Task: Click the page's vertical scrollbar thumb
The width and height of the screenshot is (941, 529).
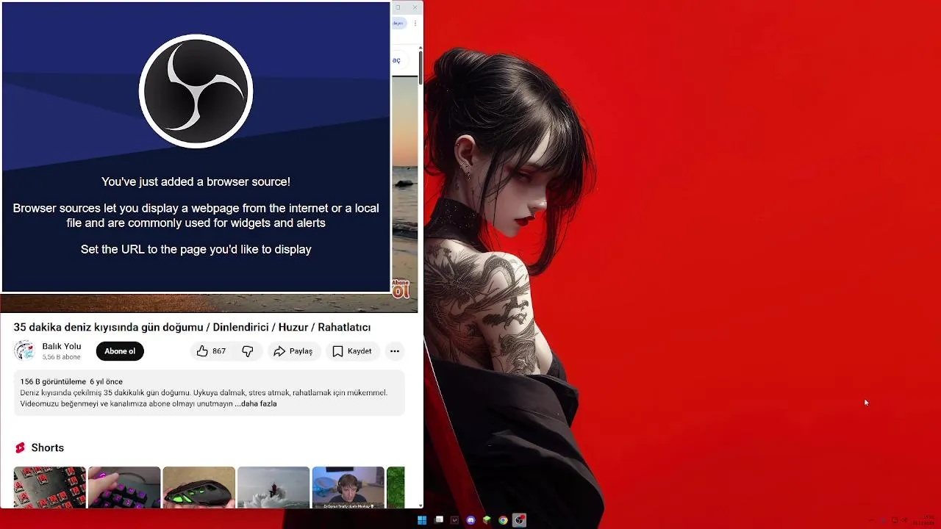Action: tap(421, 68)
